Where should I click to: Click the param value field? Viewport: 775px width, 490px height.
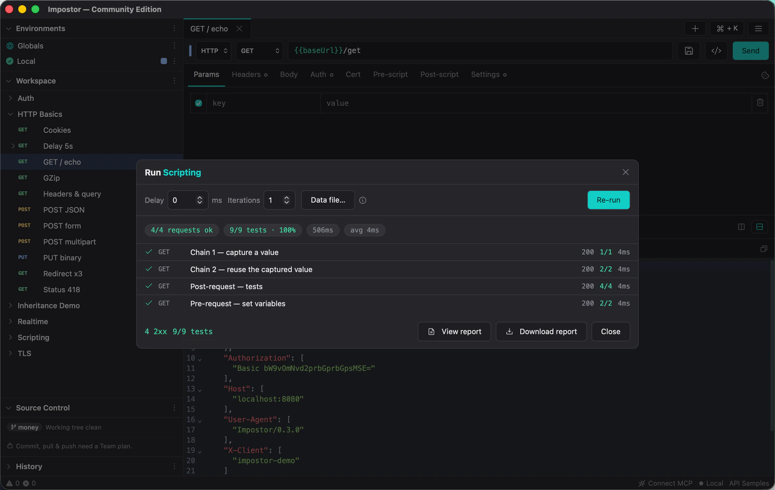coord(535,103)
